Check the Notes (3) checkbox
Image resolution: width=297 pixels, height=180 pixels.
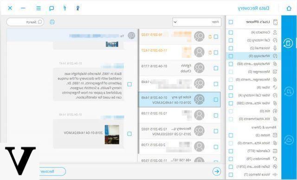[231, 135]
